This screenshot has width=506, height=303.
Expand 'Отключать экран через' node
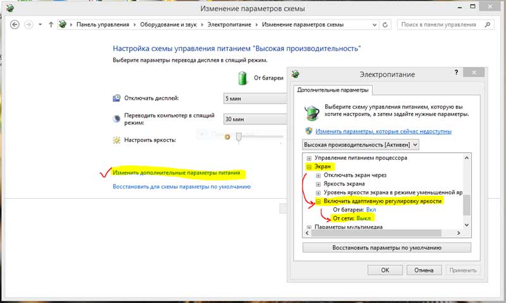point(318,175)
